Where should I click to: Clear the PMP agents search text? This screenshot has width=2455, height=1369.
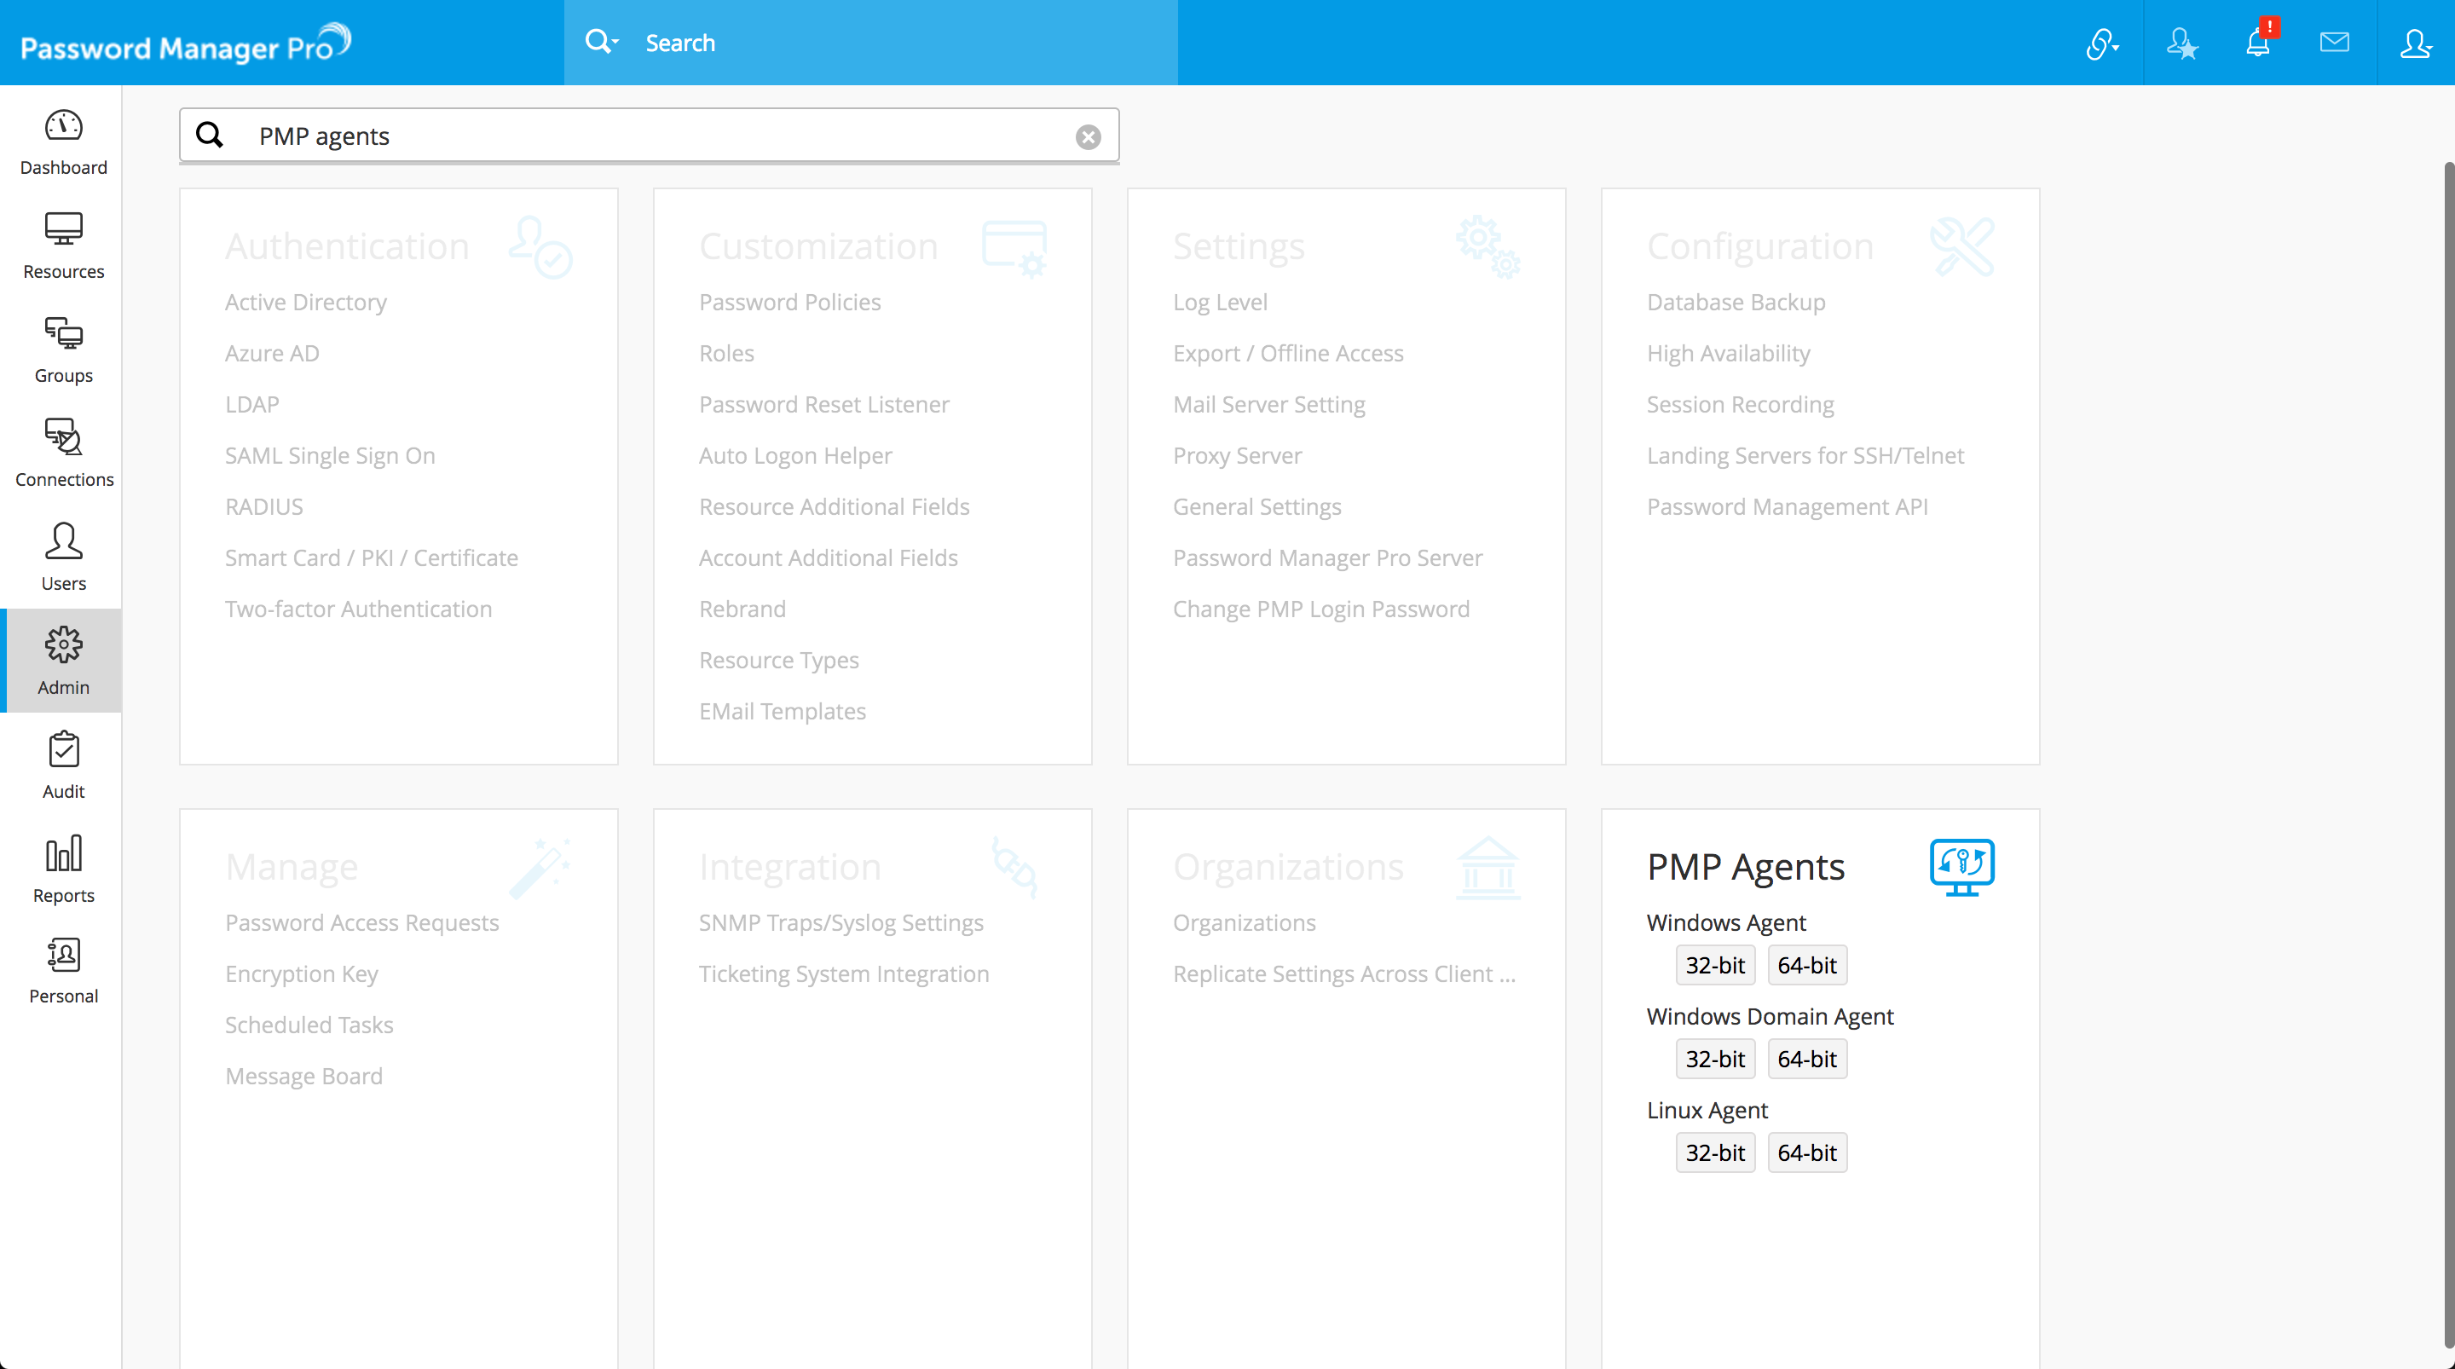pos(1089,137)
